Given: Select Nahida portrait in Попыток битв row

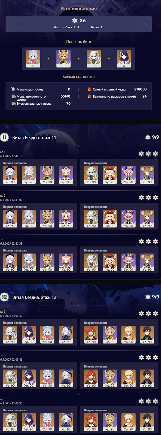Looking at the screenshot, I should [94, 59].
